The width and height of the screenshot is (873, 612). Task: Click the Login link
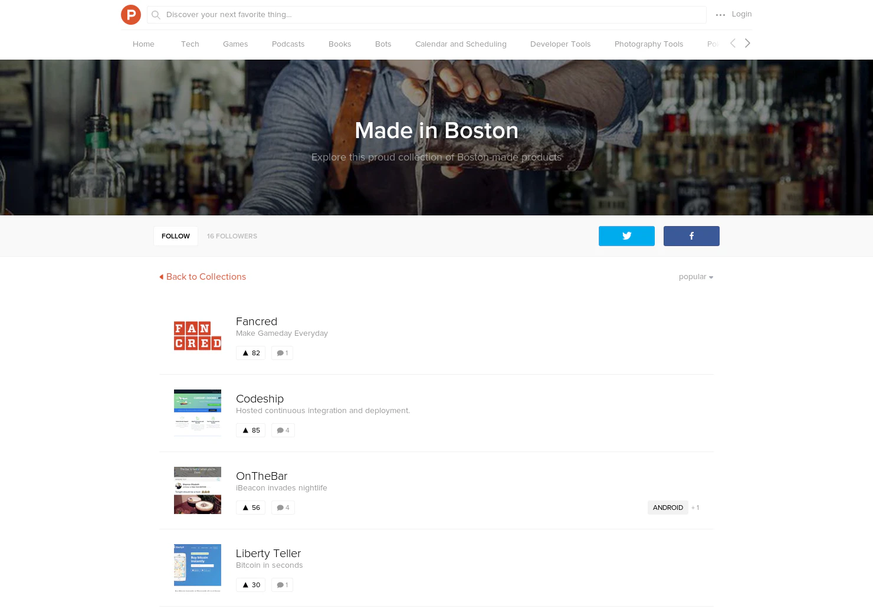click(x=741, y=14)
